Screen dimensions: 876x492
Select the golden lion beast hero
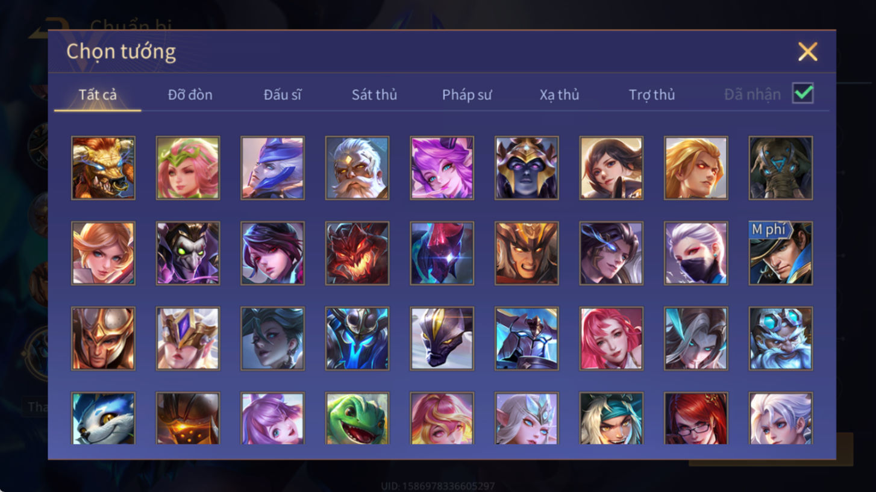103,167
